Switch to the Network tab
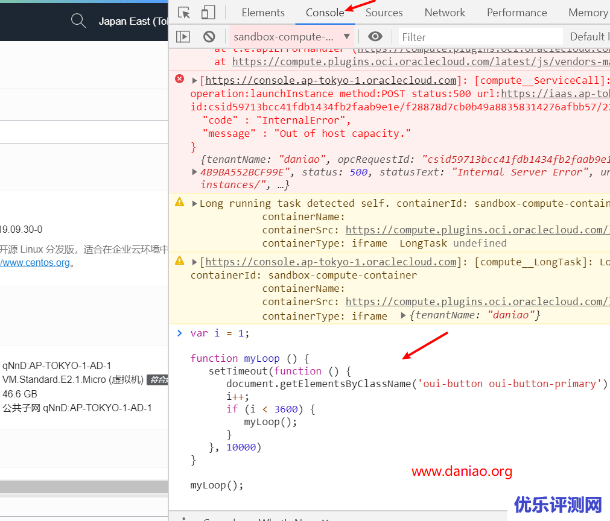Viewport: 610px width, 521px height. point(445,13)
